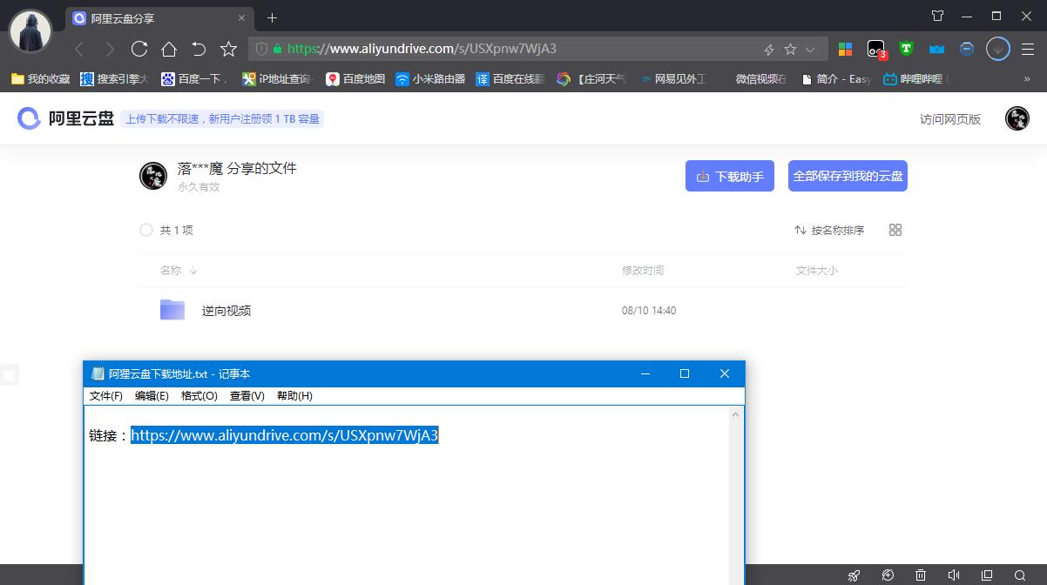Open the extension with red badge 3
The image size is (1047, 585).
click(876, 50)
